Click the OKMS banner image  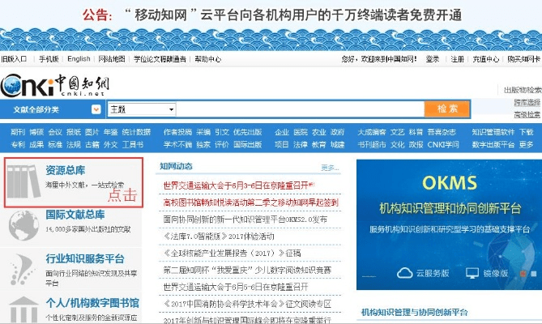point(449,224)
